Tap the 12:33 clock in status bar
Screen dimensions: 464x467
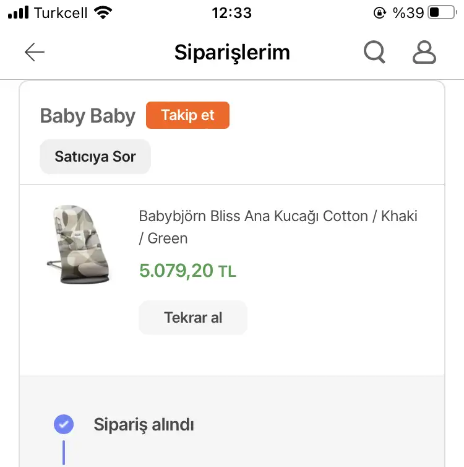pyautogui.click(x=231, y=13)
